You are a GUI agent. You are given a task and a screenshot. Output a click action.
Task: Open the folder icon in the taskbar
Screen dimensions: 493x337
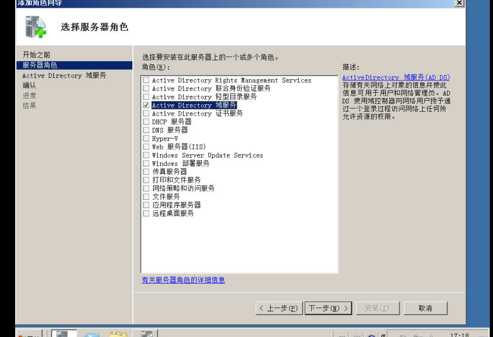click(x=118, y=333)
